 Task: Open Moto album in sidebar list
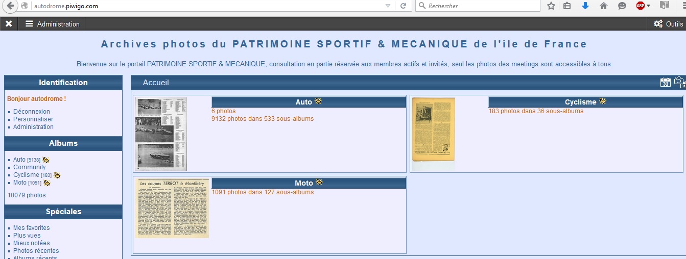click(x=20, y=183)
